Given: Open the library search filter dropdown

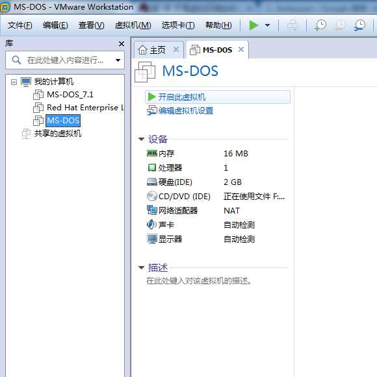Looking at the screenshot, I should (118, 60).
